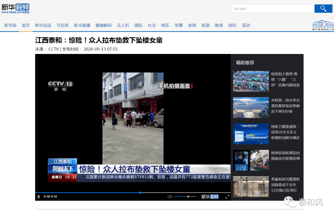Open the 社会 section
This screenshot has height=217, width=334.
[x=152, y=26]
